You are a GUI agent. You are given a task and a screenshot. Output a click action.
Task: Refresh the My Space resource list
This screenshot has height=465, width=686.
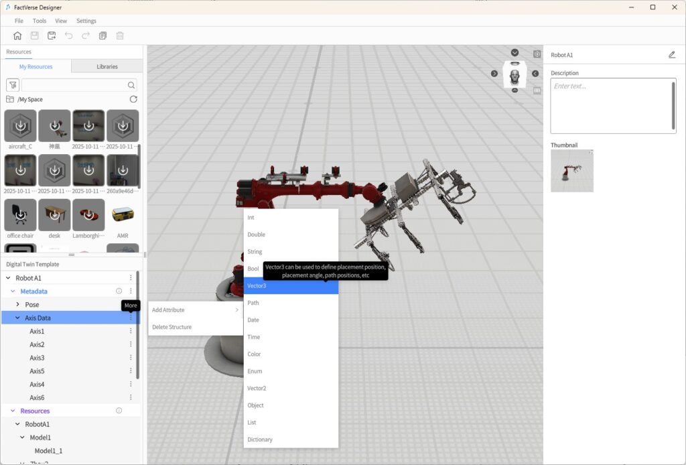click(x=133, y=99)
